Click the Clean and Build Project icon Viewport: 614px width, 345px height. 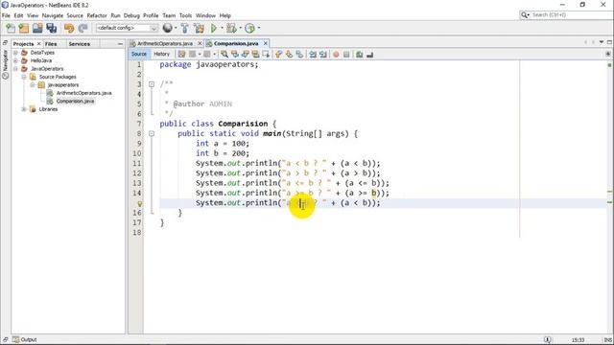[x=199, y=28]
